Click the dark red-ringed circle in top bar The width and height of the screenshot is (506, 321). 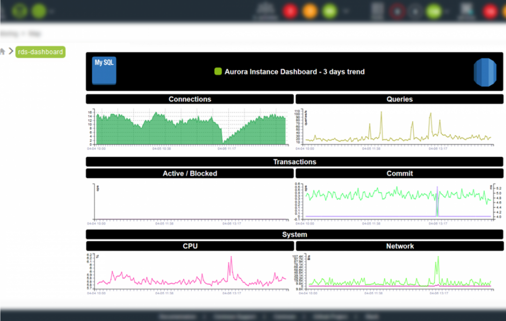tap(397, 11)
